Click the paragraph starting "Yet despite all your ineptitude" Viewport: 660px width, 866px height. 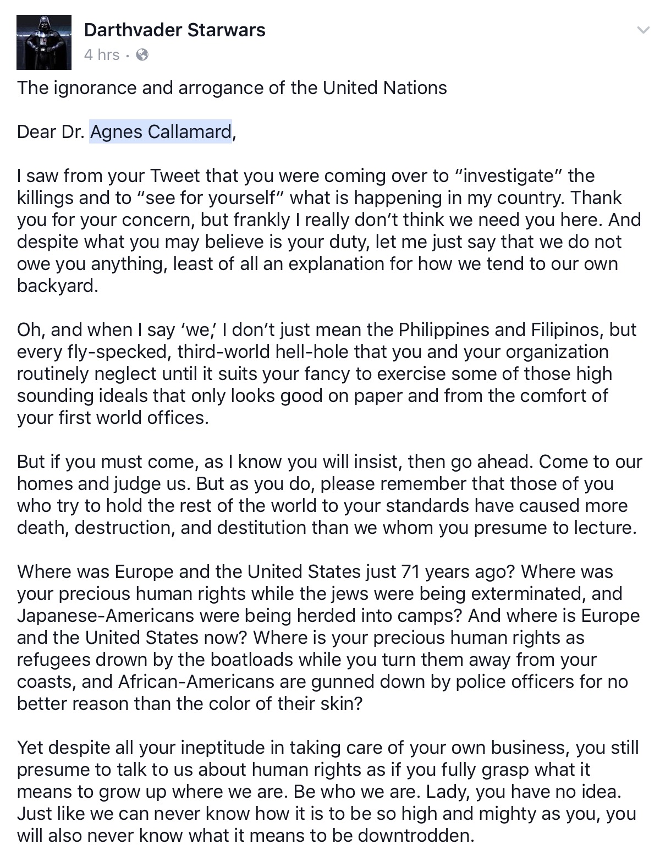click(x=328, y=792)
